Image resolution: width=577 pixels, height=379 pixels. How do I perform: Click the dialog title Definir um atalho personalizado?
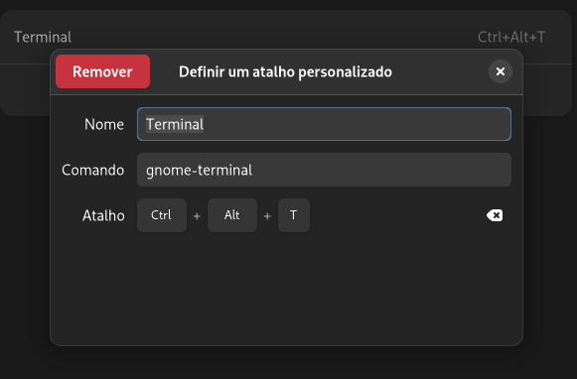point(285,72)
